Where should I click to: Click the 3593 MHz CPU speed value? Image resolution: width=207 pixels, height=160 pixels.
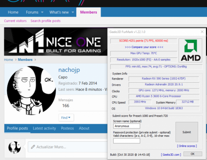click(x=140, y=102)
